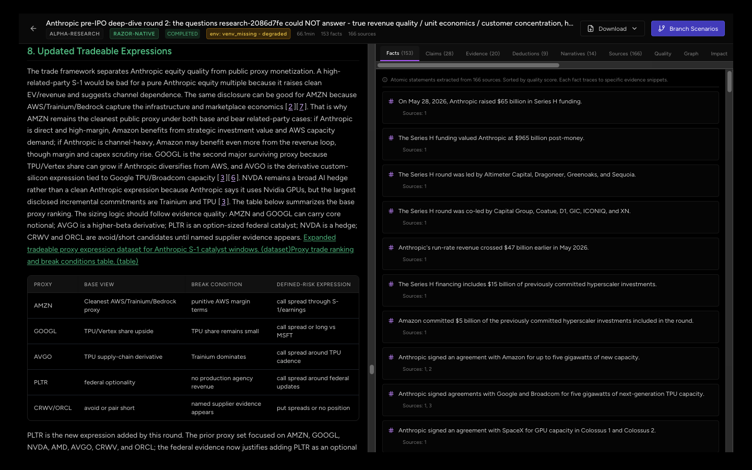
Task: Click the 'env: venv_missing - degraded' warning badge
Action: pos(249,34)
